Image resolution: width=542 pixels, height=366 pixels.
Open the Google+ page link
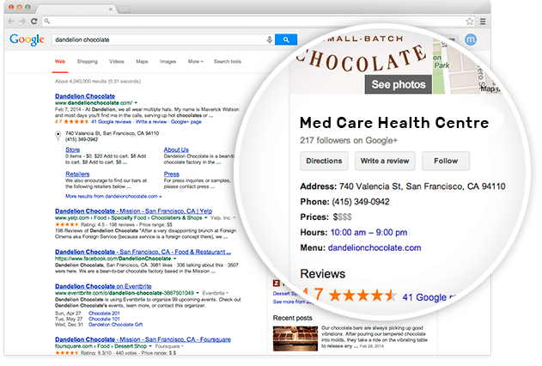pyautogui.click(x=186, y=122)
